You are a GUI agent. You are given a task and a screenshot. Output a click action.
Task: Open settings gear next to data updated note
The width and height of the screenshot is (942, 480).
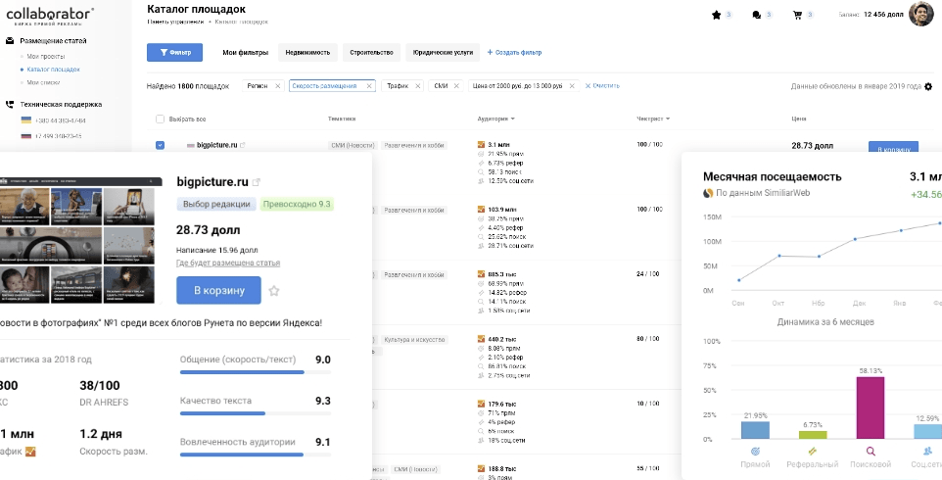[x=928, y=86]
